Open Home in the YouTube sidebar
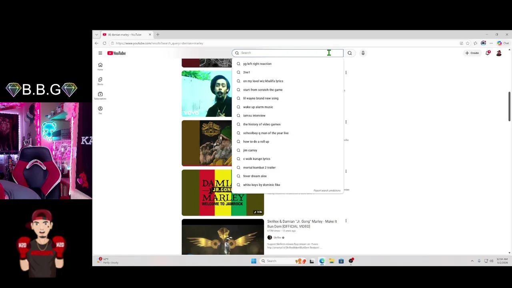Image resolution: width=512 pixels, height=288 pixels. point(100,66)
